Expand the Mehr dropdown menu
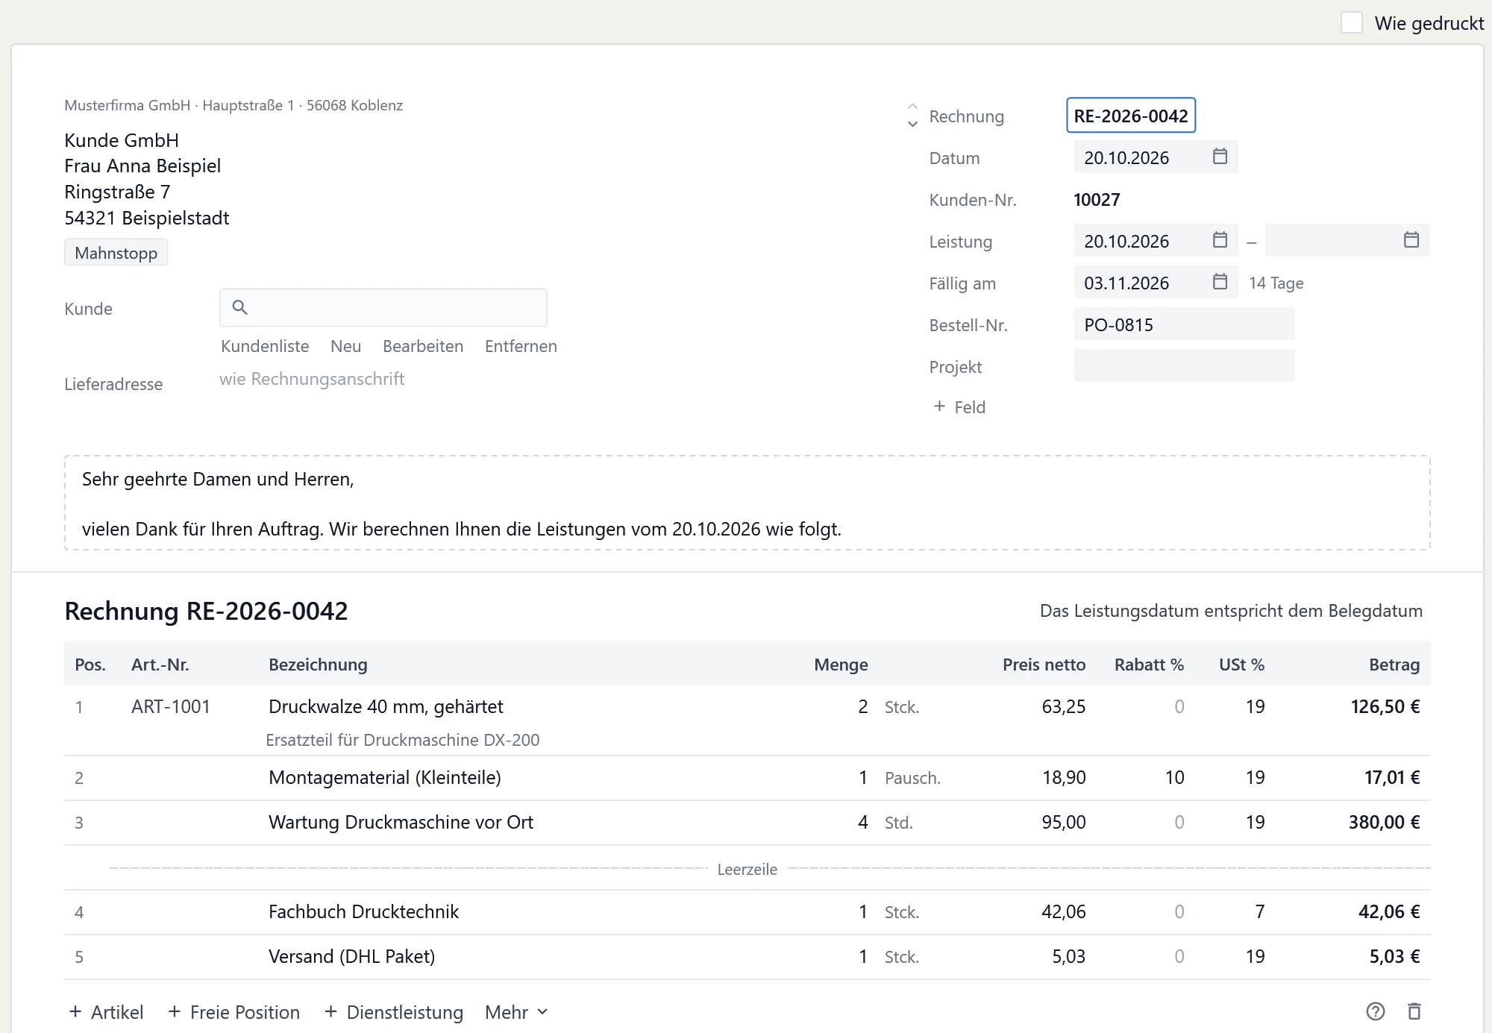The height and width of the screenshot is (1033, 1492). (516, 1012)
